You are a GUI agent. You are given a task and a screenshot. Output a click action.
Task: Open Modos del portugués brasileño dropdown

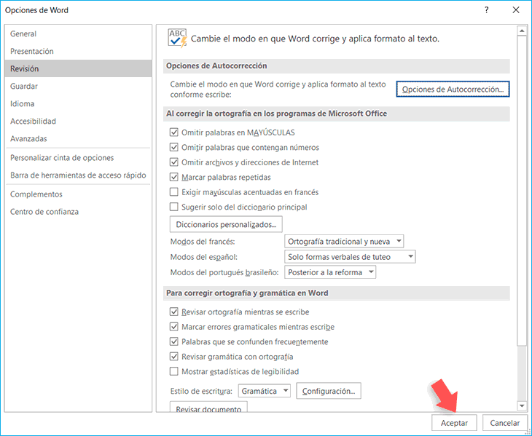click(x=330, y=272)
